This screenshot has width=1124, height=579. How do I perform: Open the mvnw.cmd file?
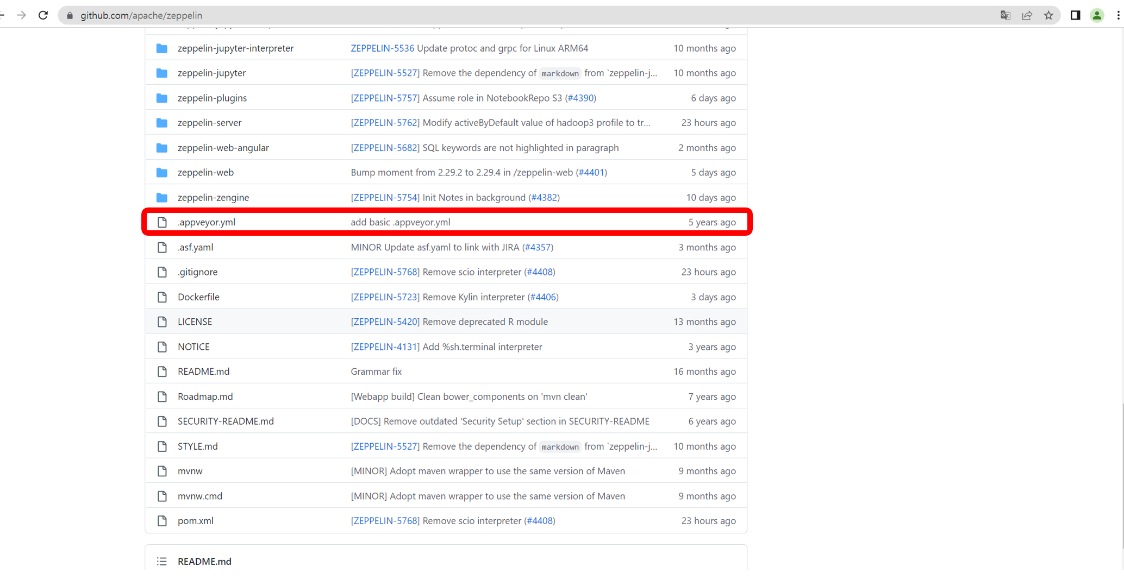200,496
